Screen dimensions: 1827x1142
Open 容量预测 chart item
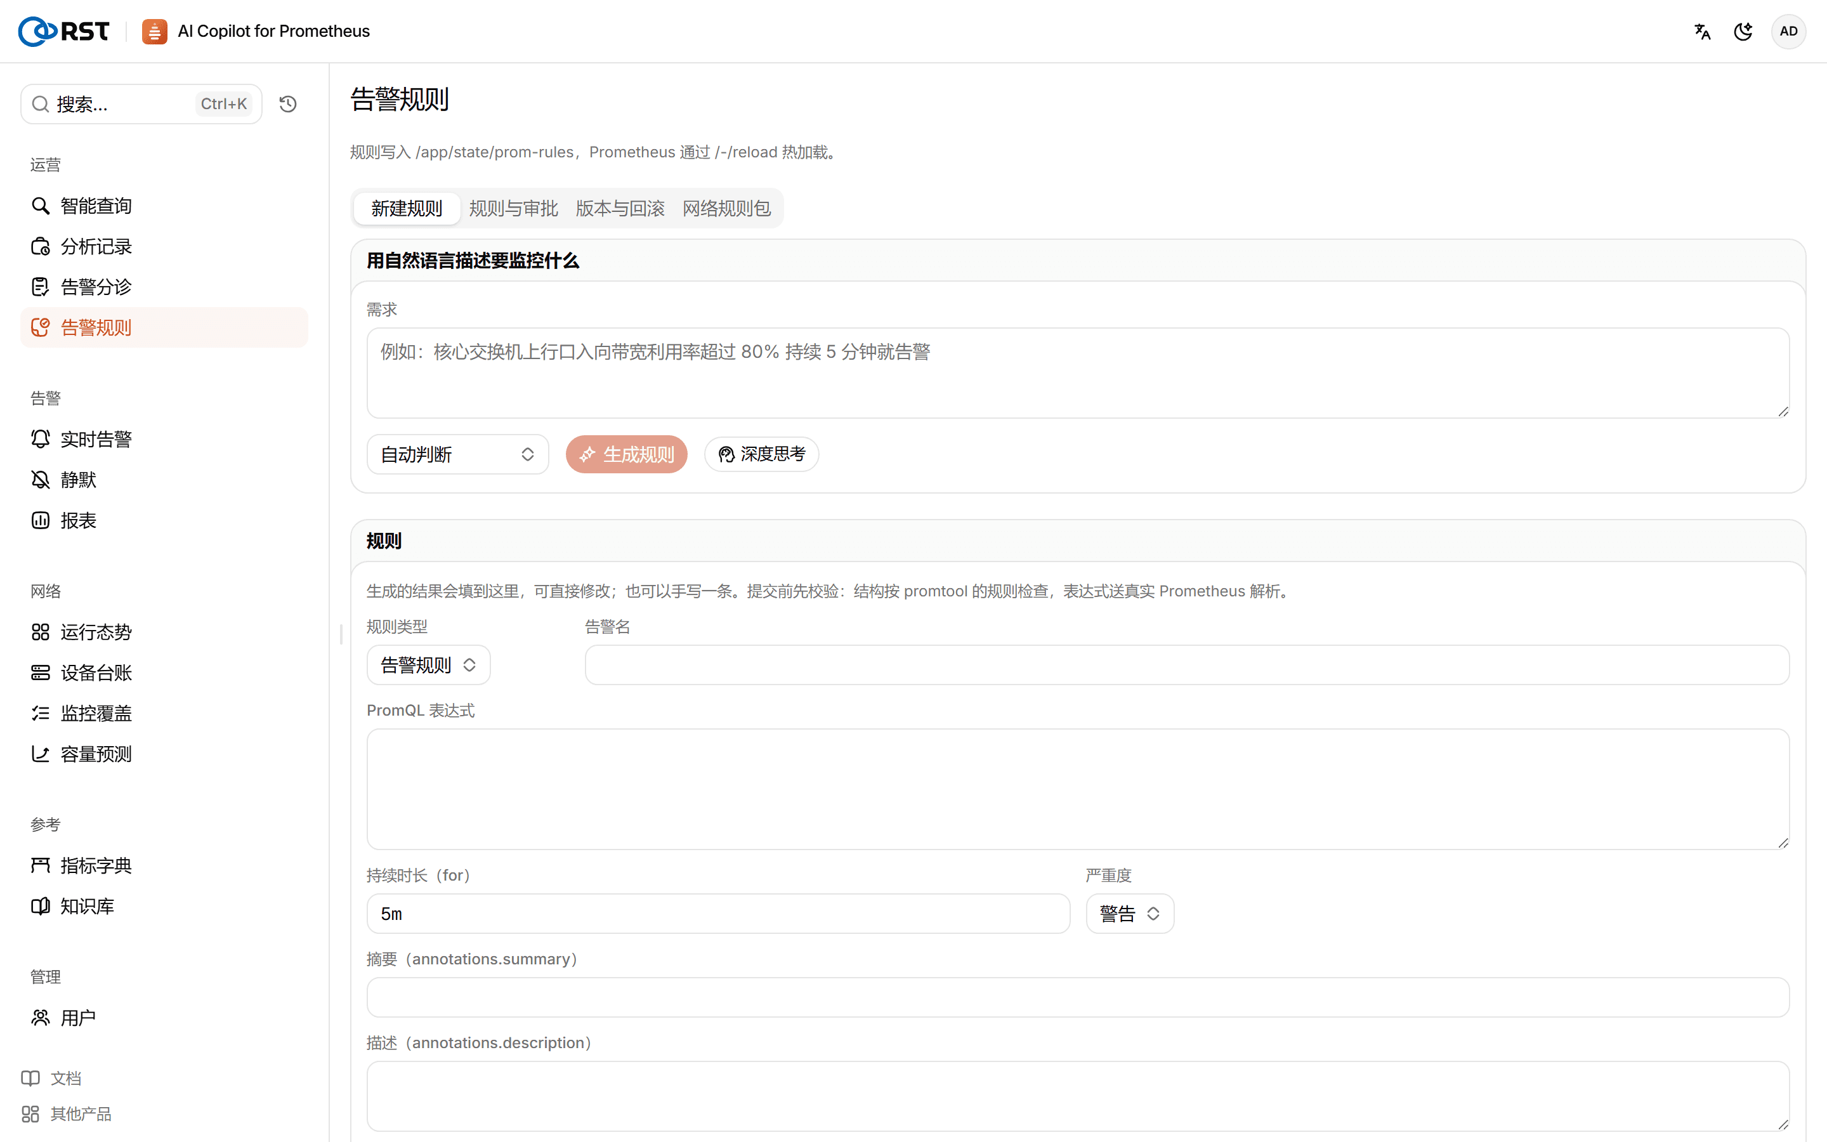(x=164, y=754)
